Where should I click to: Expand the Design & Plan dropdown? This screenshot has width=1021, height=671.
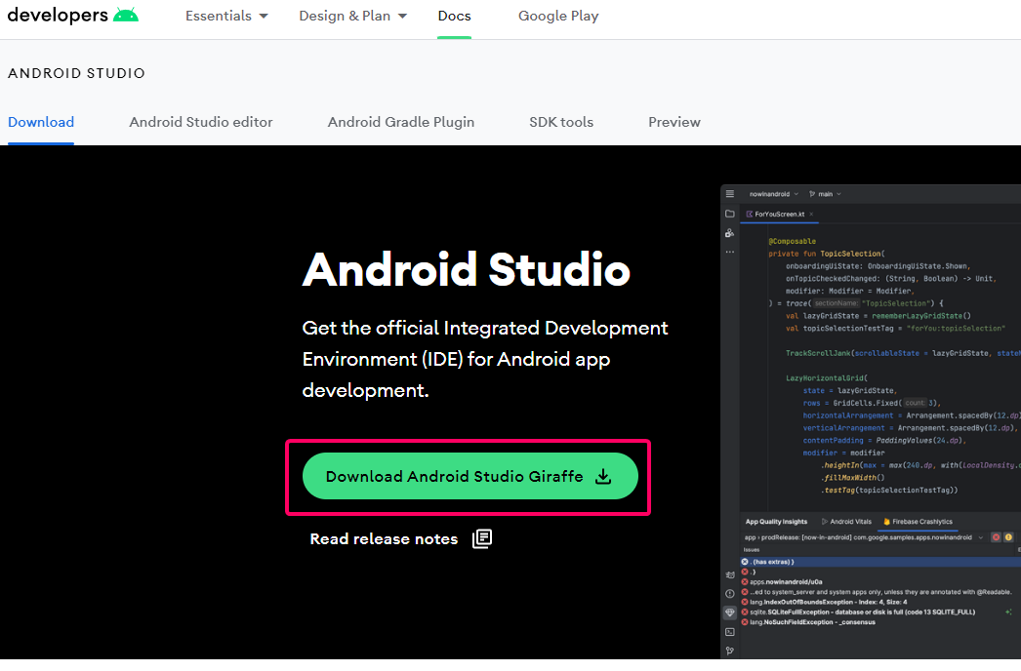point(353,16)
